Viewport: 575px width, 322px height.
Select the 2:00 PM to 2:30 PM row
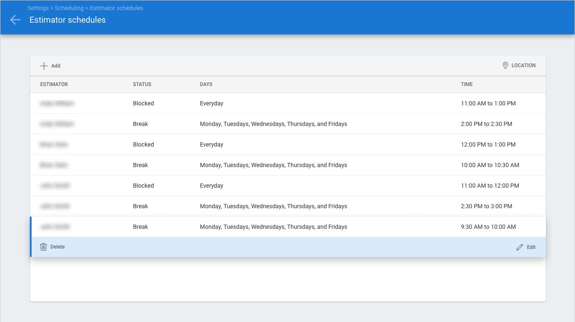pyautogui.click(x=288, y=124)
